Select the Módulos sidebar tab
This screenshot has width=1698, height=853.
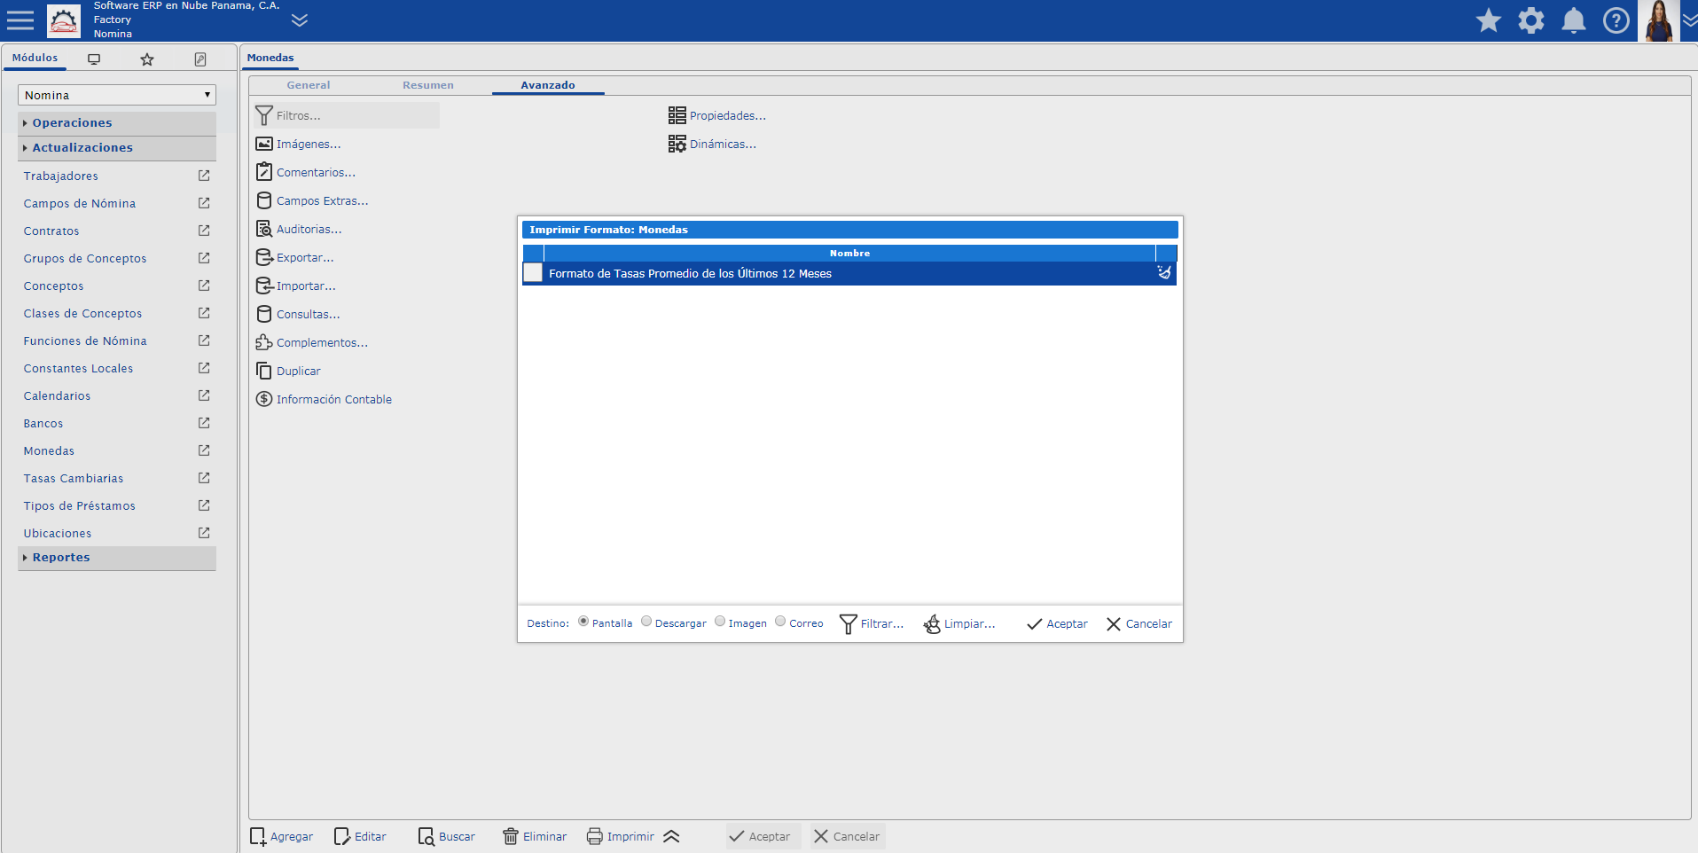35,58
